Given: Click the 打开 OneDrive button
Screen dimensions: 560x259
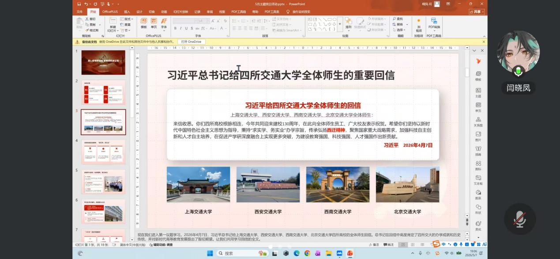Looking at the screenshot, I should tap(191, 42).
